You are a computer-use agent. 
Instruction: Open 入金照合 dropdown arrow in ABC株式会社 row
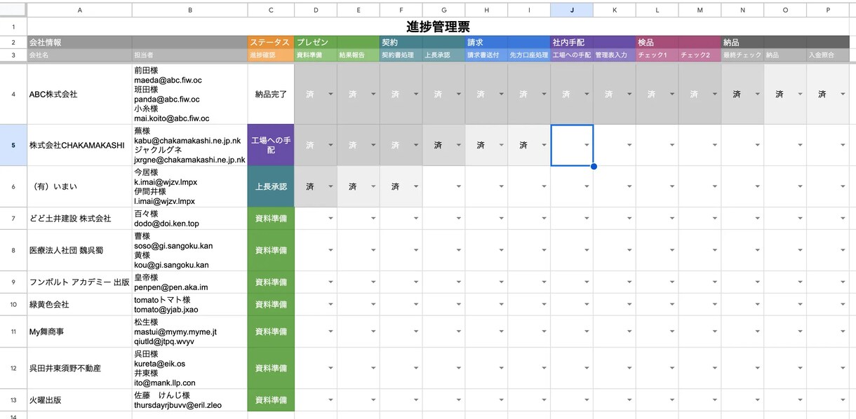tap(843, 94)
